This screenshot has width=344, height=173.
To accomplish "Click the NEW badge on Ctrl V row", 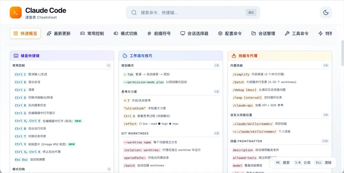I will [x=72, y=144].
